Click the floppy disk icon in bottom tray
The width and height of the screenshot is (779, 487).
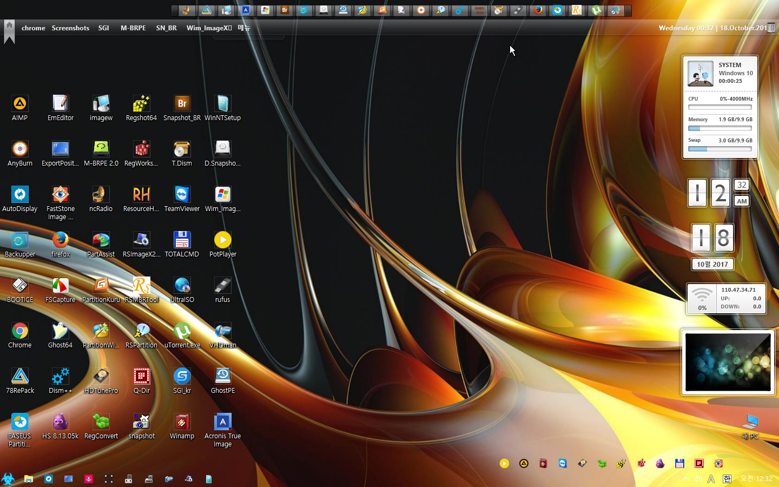[679, 463]
